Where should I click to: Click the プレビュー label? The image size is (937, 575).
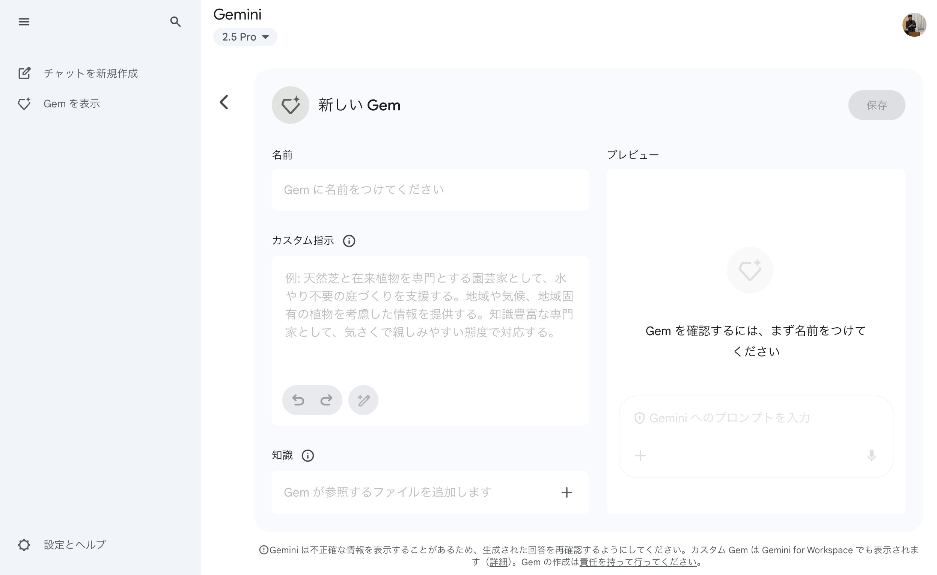pyautogui.click(x=633, y=155)
